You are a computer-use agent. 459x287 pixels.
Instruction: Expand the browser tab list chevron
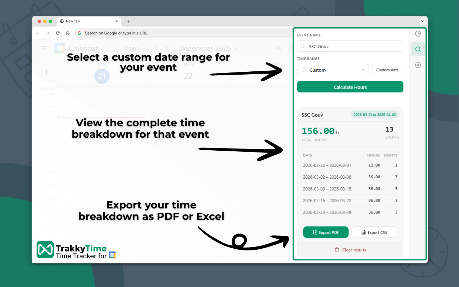[x=422, y=21]
